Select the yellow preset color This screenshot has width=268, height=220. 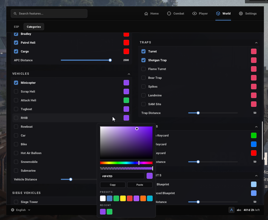pyautogui.click(x=123, y=198)
